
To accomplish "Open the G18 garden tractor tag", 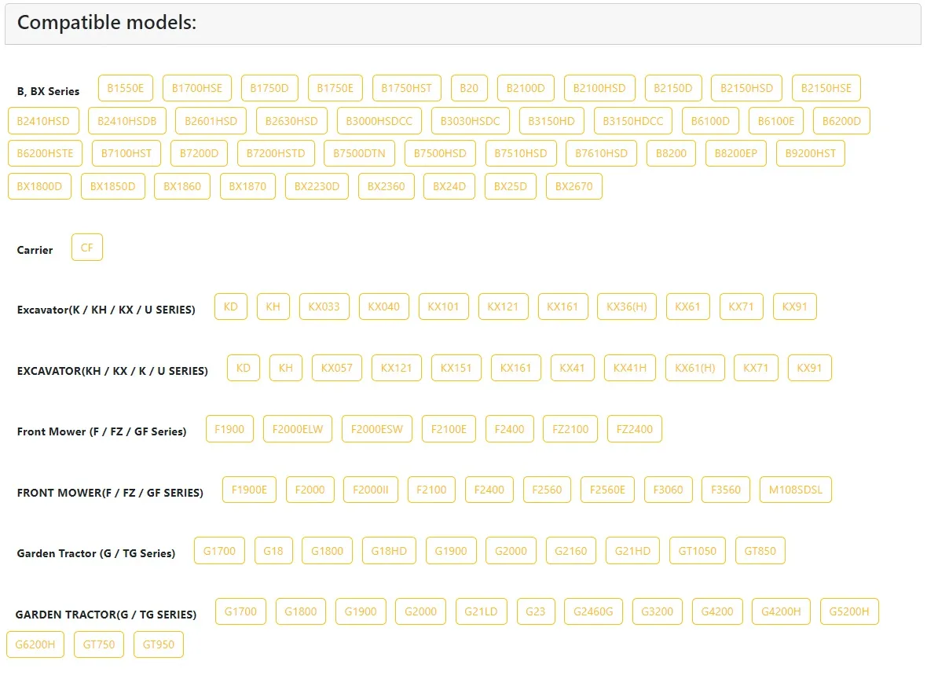I will pos(273,551).
